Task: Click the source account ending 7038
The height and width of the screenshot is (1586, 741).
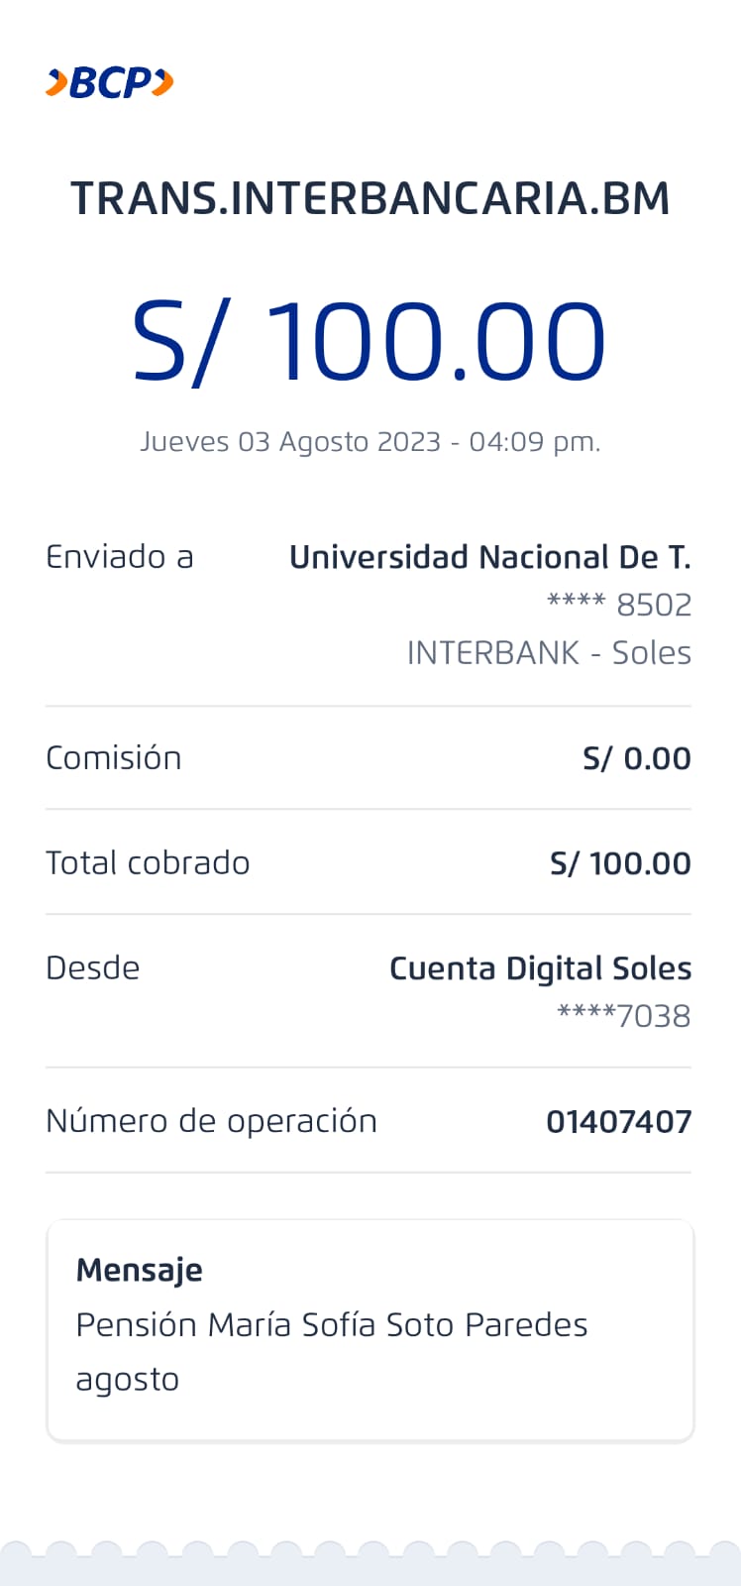Action: [624, 1016]
